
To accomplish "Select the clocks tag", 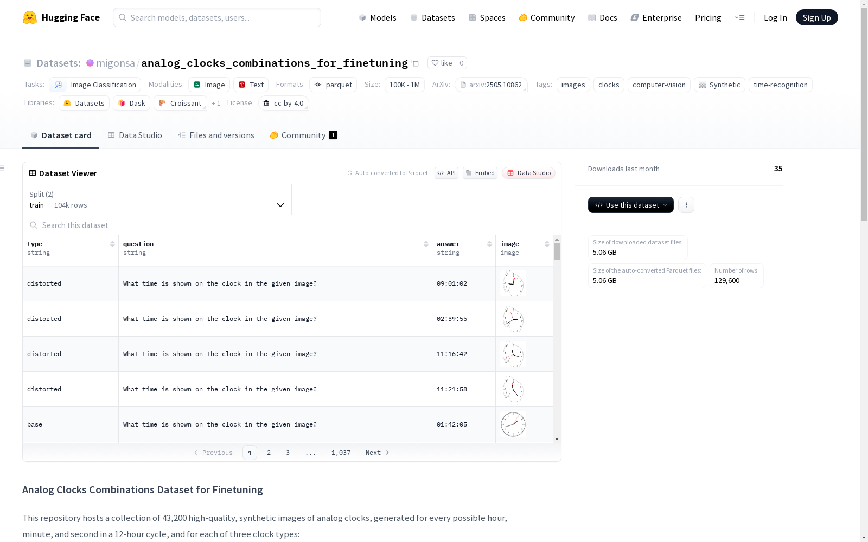I will tap(609, 85).
